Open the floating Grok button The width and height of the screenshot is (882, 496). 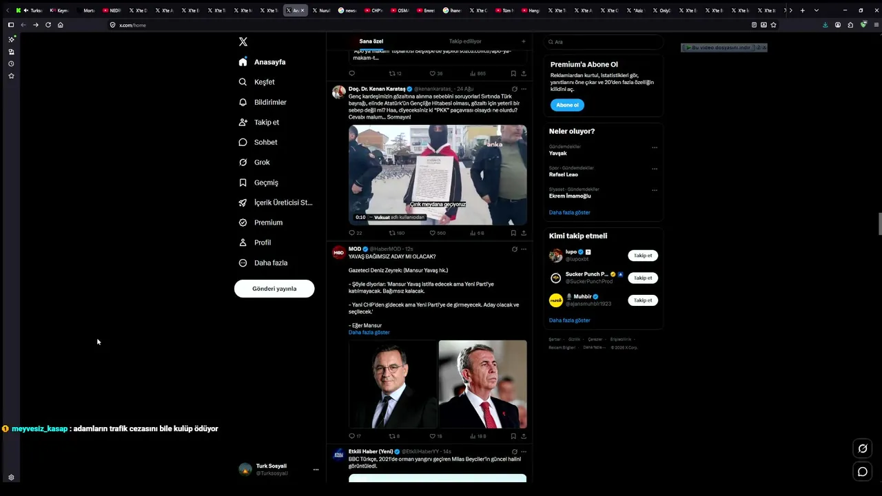click(x=862, y=448)
